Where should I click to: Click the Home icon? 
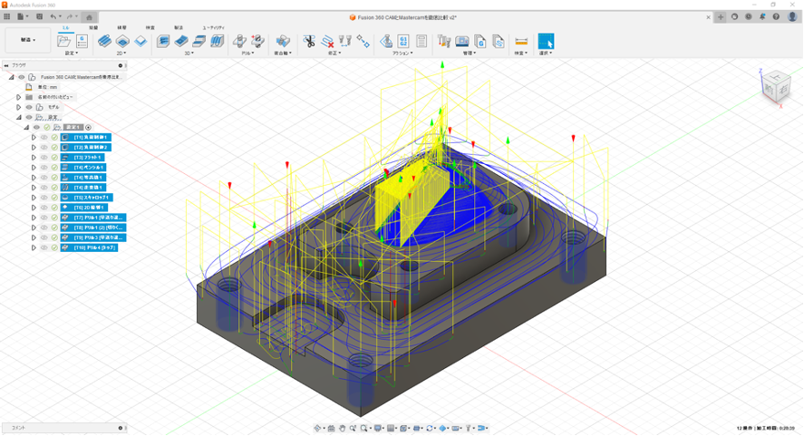coord(89,17)
